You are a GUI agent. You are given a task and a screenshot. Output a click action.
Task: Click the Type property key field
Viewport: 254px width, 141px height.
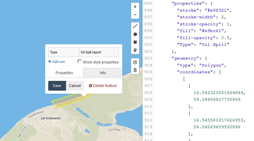64,52
